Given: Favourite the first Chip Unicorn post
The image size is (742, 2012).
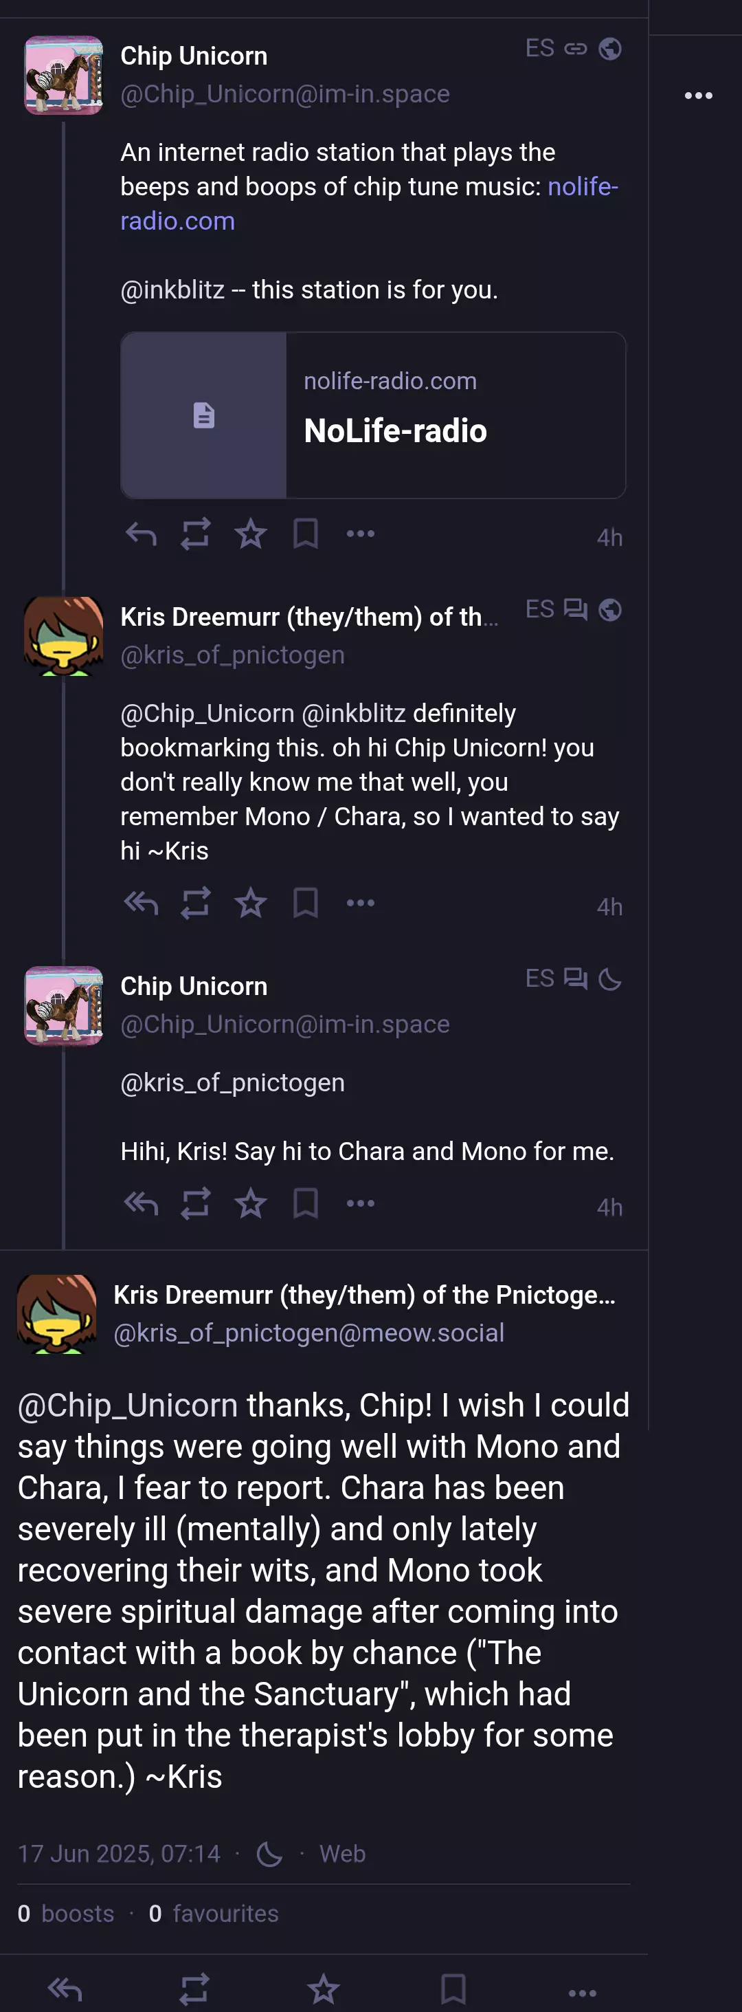Looking at the screenshot, I should click(x=251, y=534).
